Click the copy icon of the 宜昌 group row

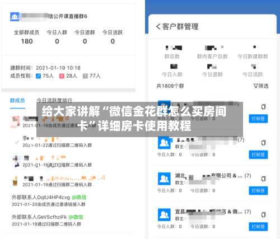click(263, 215)
